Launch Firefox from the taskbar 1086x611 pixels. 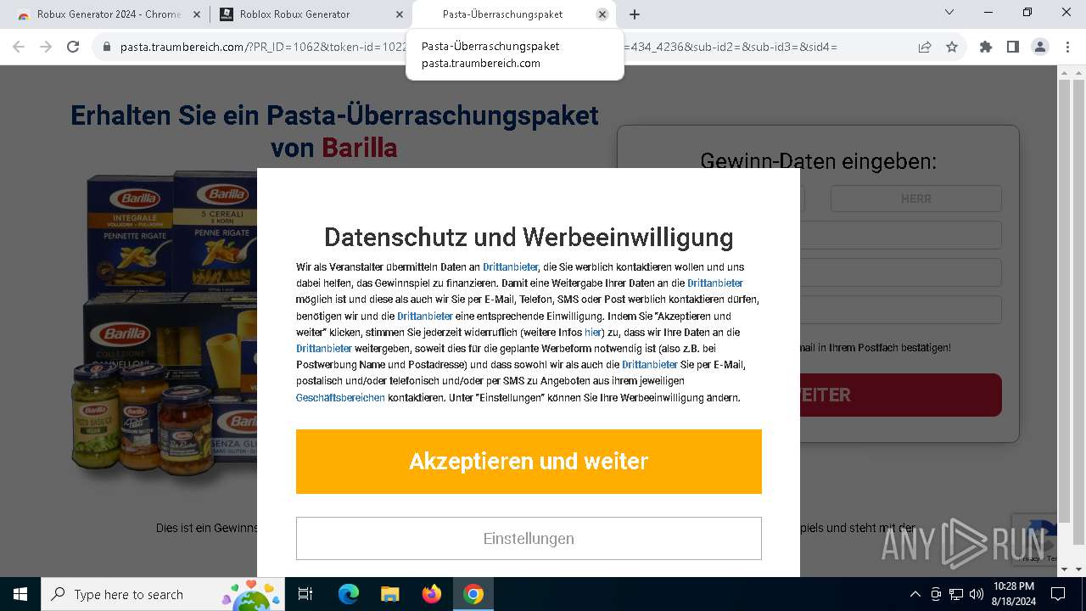(x=432, y=594)
